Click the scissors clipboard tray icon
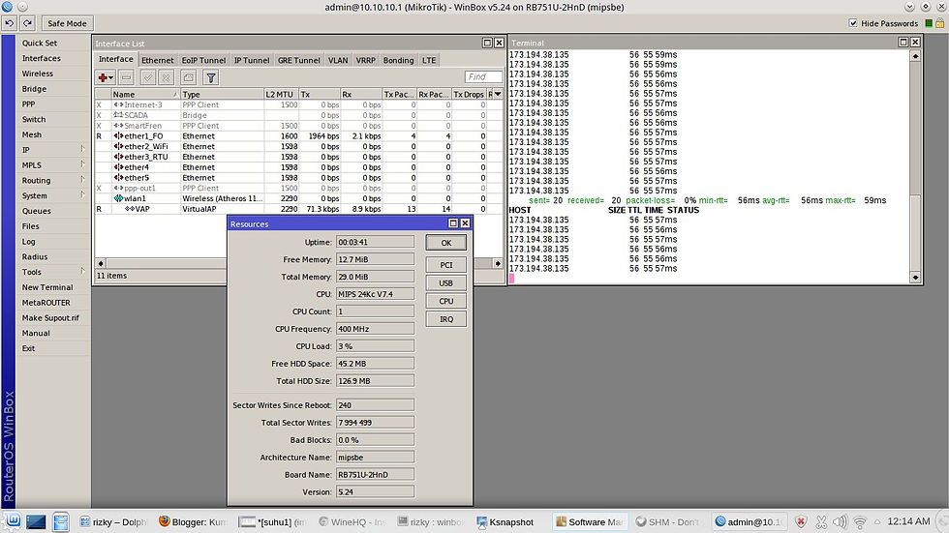 click(x=821, y=522)
